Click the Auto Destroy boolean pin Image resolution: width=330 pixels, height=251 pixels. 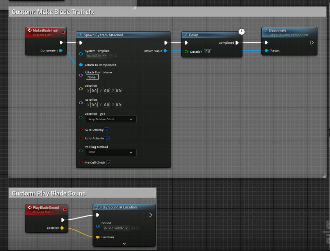tap(81, 130)
